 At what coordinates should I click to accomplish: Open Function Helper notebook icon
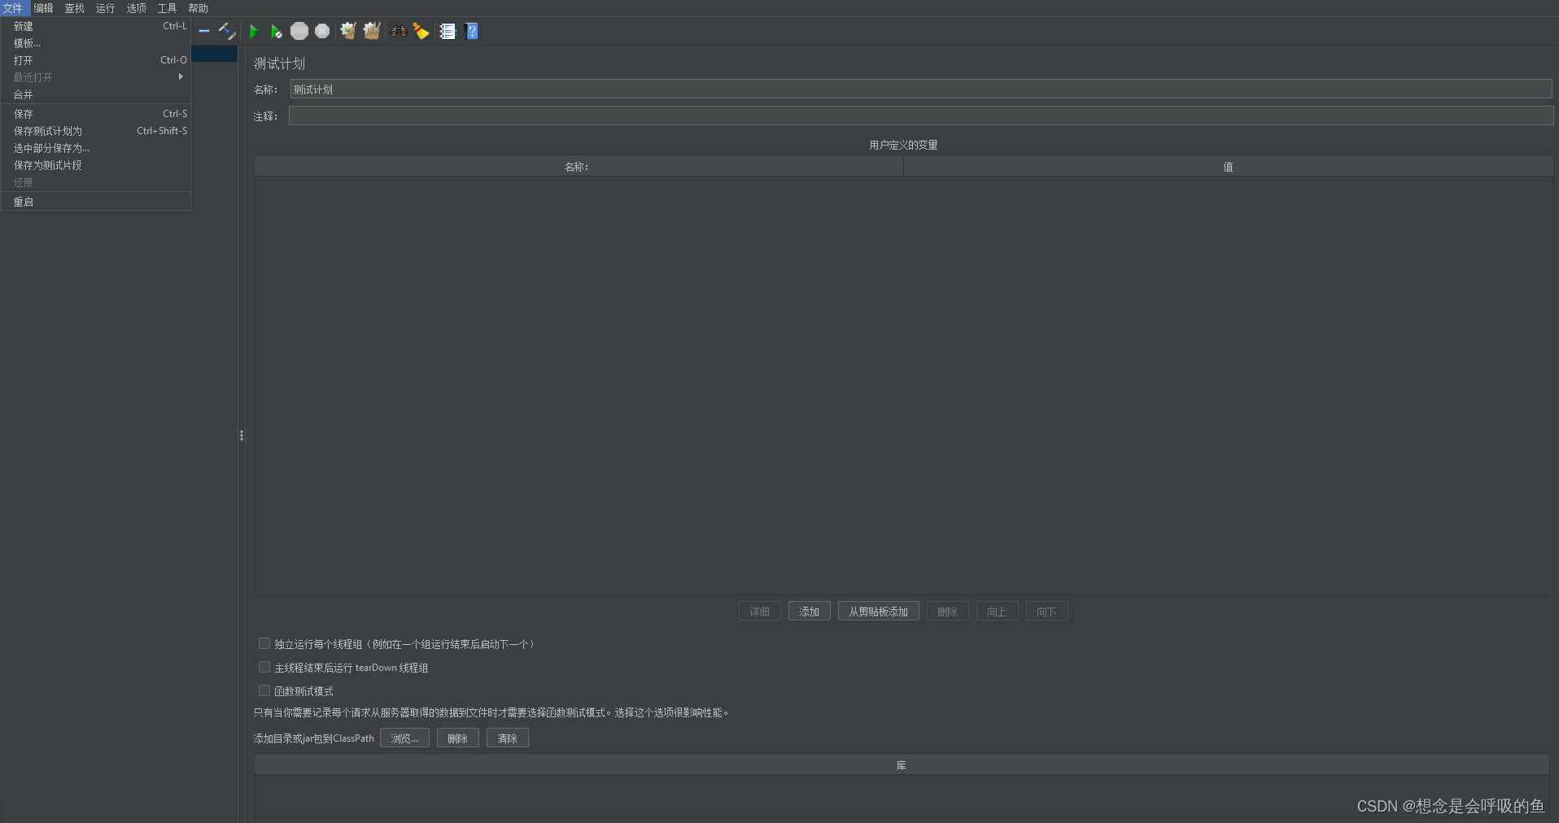tap(448, 31)
